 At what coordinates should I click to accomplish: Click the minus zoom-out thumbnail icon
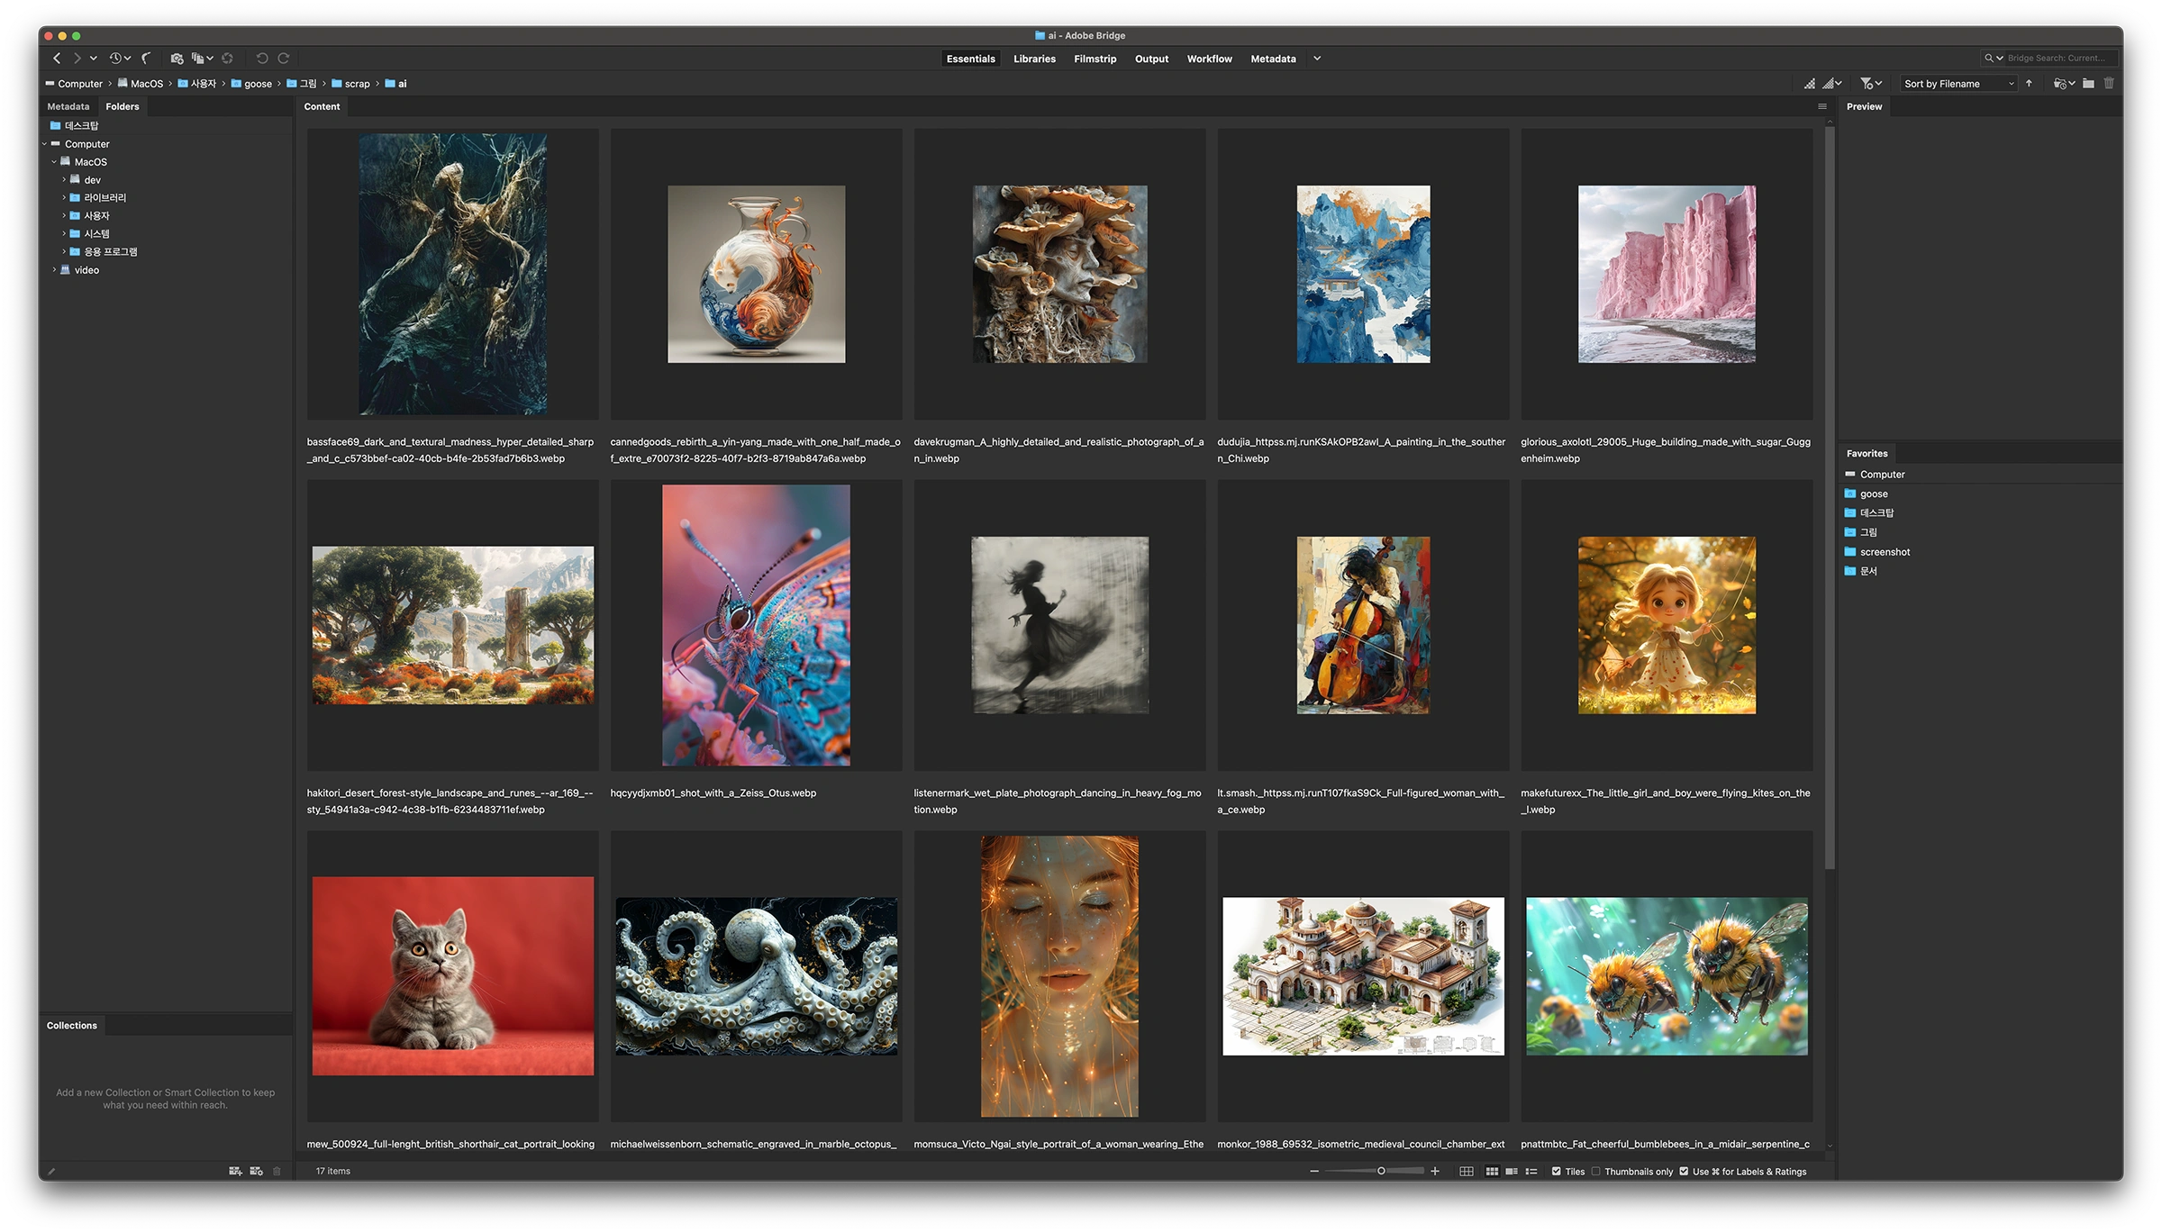[1314, 1172]
